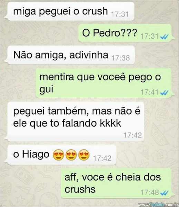This screenshot has height=207, width=179.
Task: Click the 17:38 timestamp
Action: (x=121, y=58)
